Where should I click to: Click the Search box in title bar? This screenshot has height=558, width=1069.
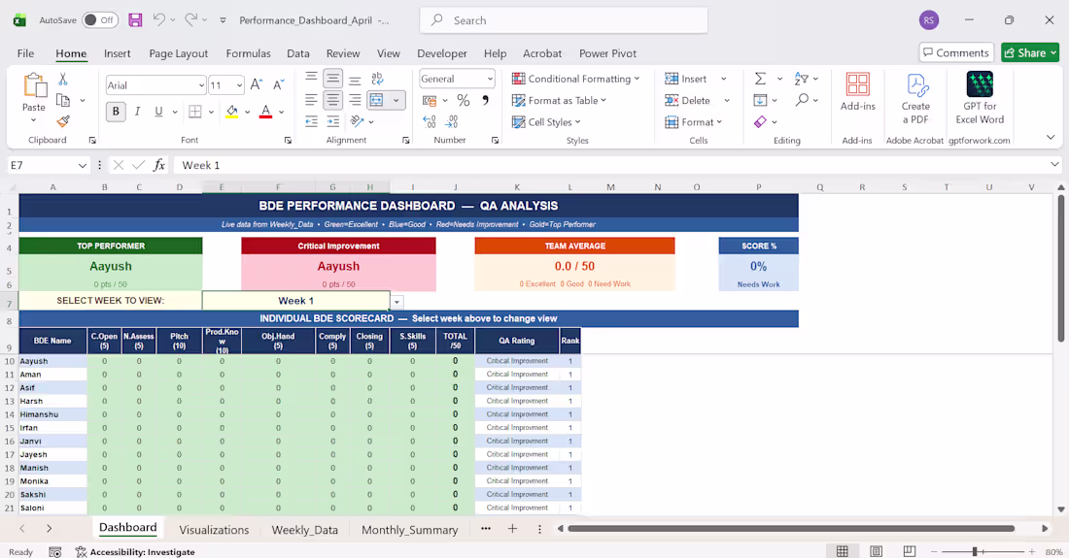click(x=564, y=20)
